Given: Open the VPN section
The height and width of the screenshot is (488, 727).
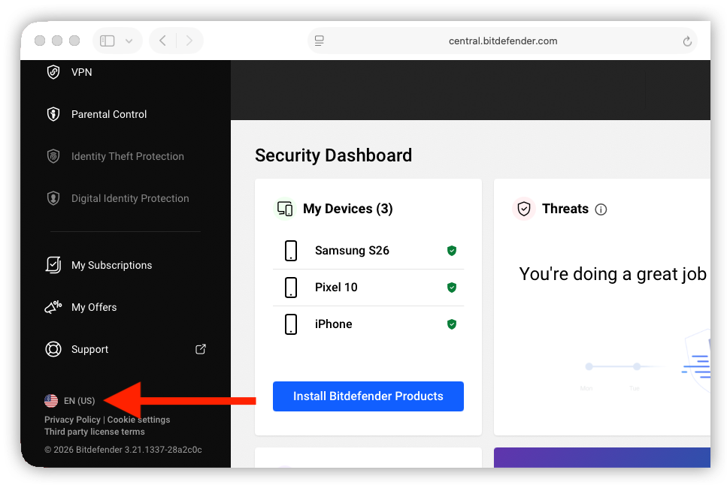Looking at the screenshot, I should (82, 72).
